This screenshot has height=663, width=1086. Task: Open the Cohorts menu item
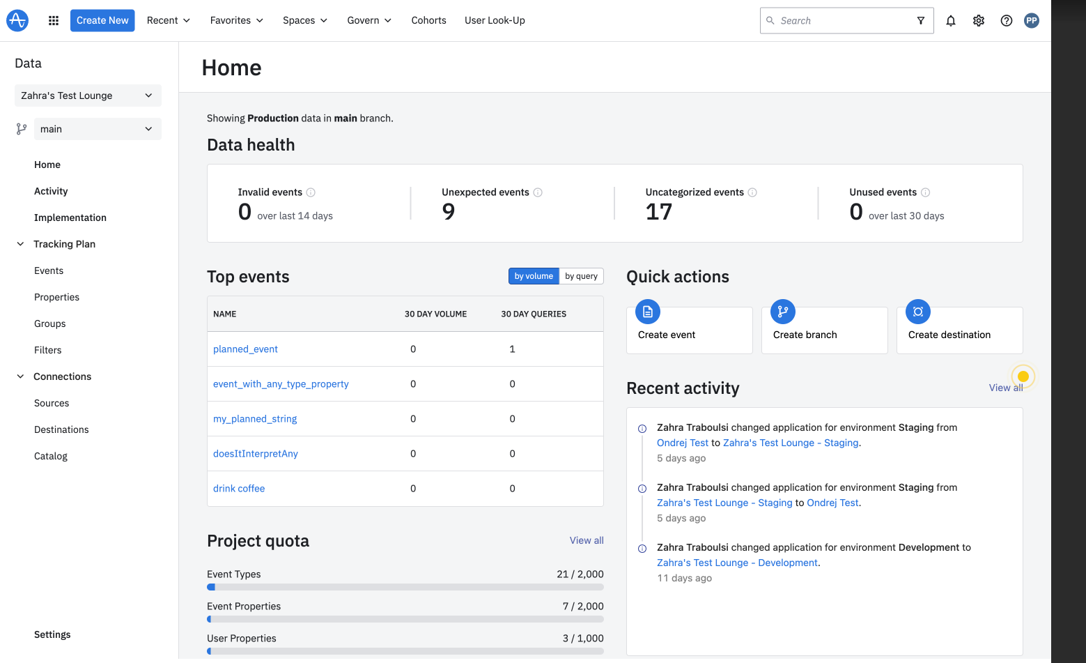pyautogui.click(x=428, y=21)
